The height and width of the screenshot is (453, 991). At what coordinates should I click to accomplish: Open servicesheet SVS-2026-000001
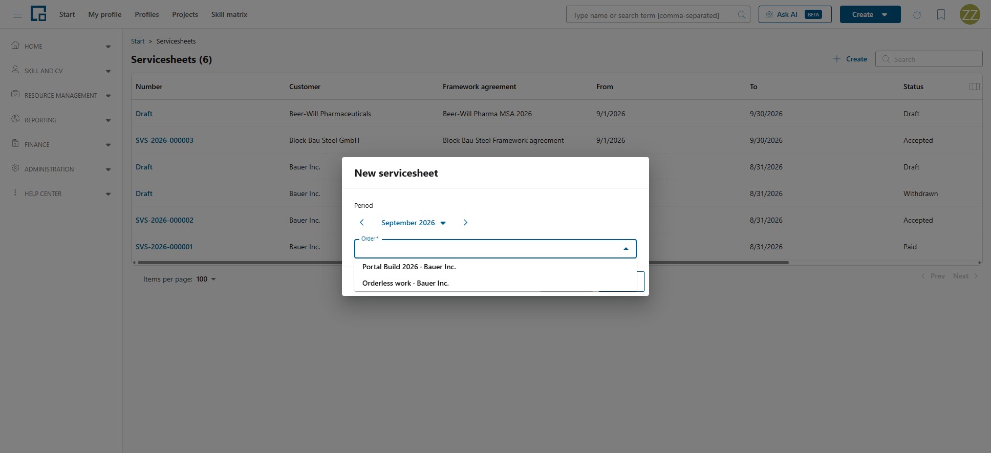[x=164, y=247]
